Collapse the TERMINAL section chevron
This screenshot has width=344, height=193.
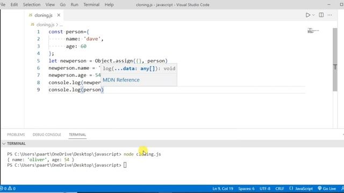click(4, 144)
